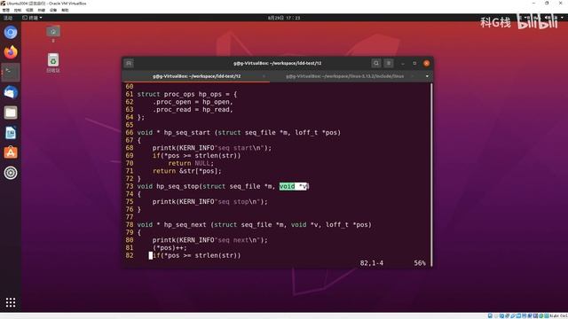Image resolution: width=568 pixels, height=319 pixels.
Task: Click ".proc_read = hp_read," line
Action: pos(193,110)
